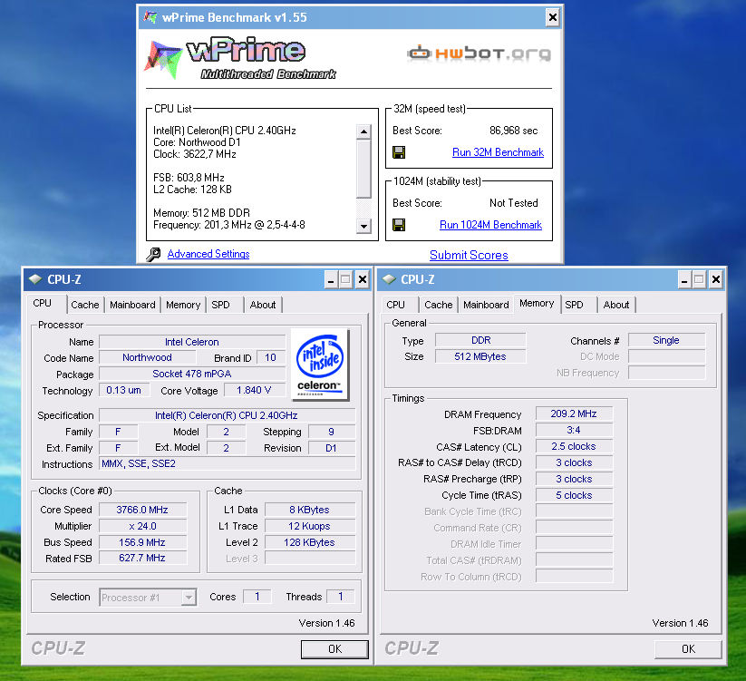Select Memory tab in right CPU-Z
Viewport: 746px width, 681px height.
tap(537, 303)
